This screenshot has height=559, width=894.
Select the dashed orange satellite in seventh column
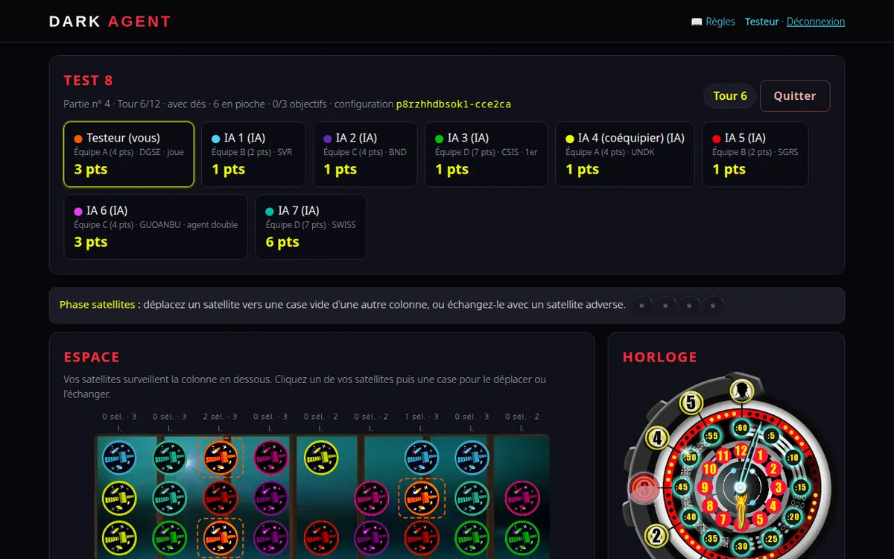[422, 497]
